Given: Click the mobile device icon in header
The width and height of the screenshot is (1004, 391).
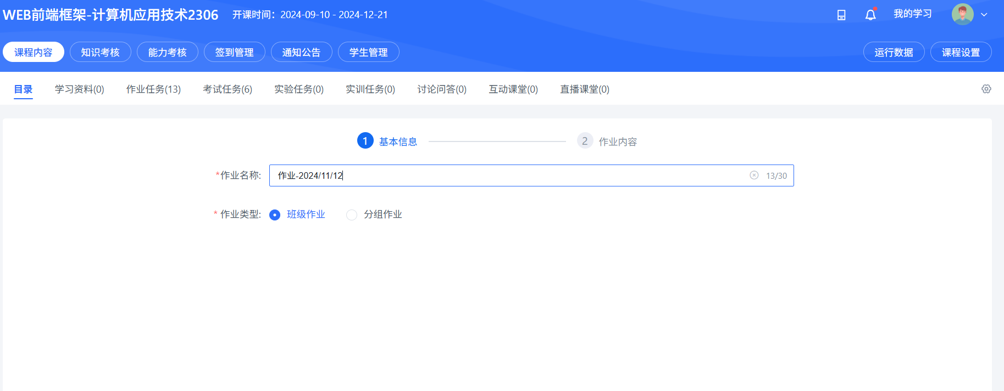Looking at the screenshot, I should [x=841, y=15].
